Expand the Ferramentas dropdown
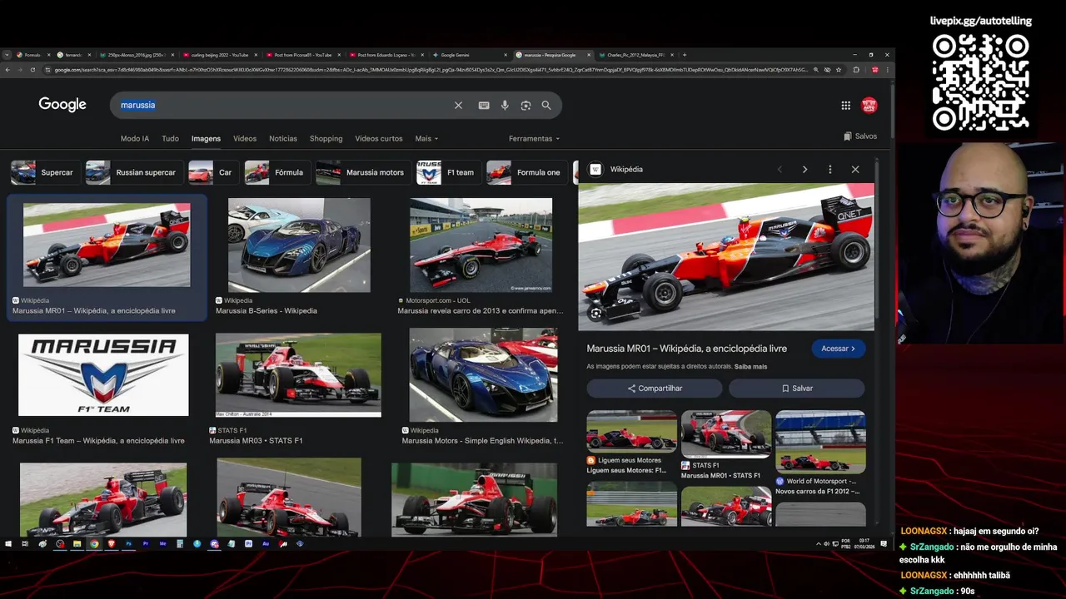 point(534,139)
